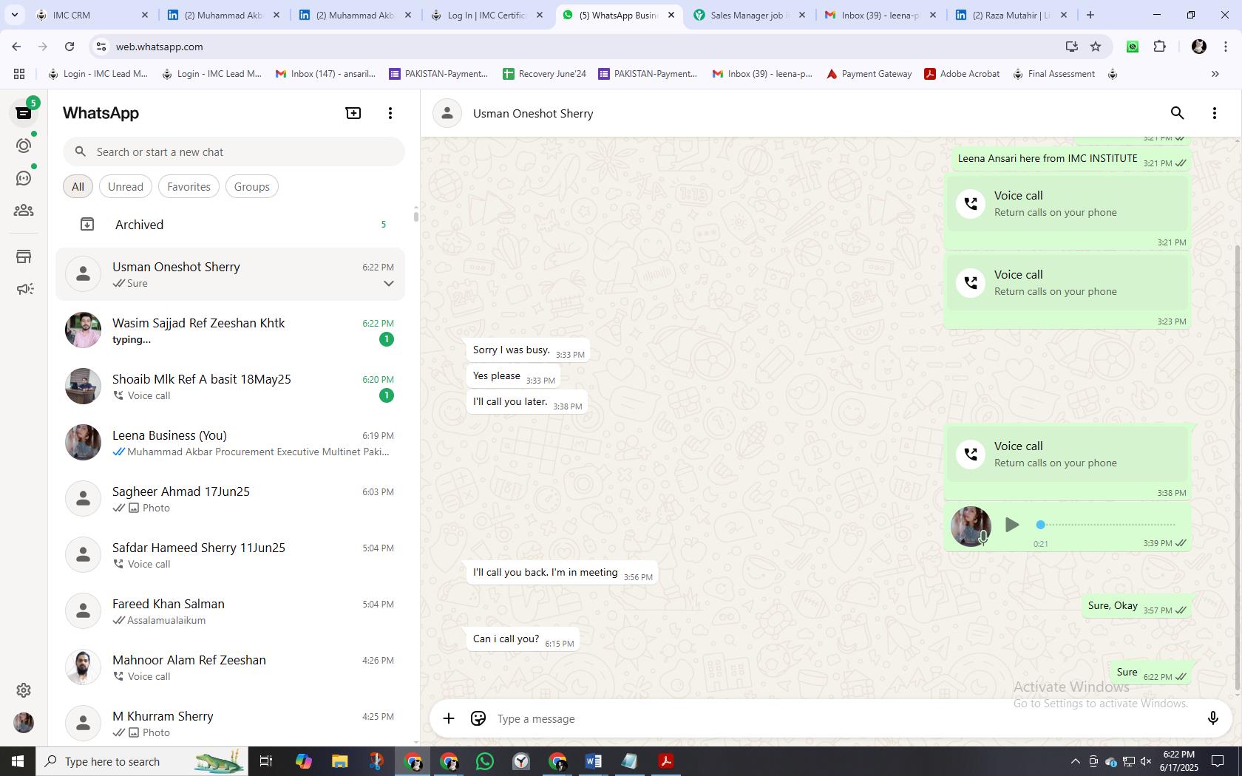Open the emoji and sticker picker

click(478, 718)
